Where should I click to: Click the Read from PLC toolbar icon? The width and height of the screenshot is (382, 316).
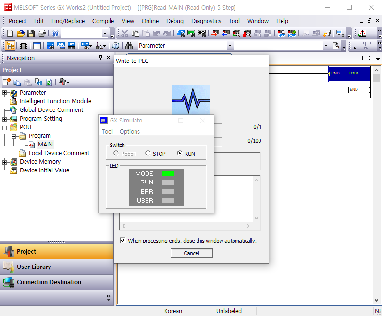[x=226, y=33]
